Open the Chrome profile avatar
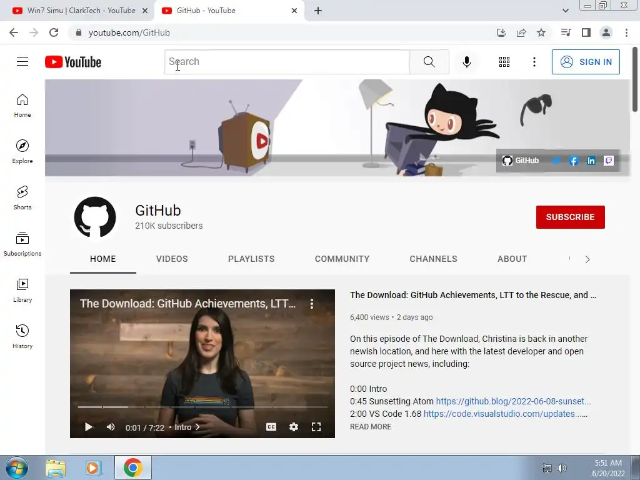The width and height of the screenshot is (640, 480). tap(606, 32)
